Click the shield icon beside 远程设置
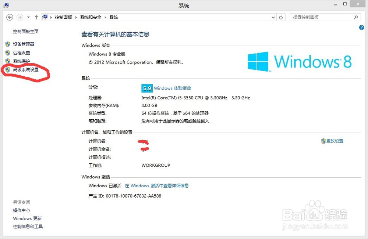368x239 pixels. point(8,52)
